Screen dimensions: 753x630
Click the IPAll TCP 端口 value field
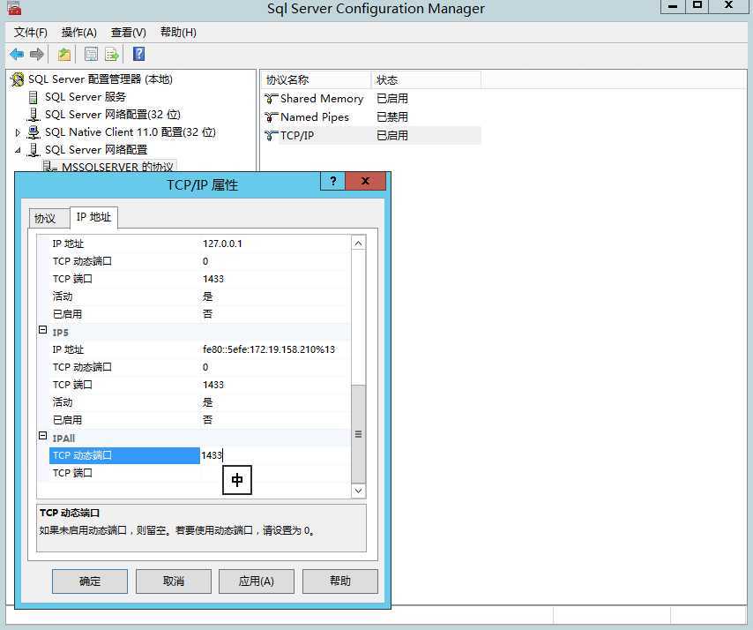(x=275, y=473)
